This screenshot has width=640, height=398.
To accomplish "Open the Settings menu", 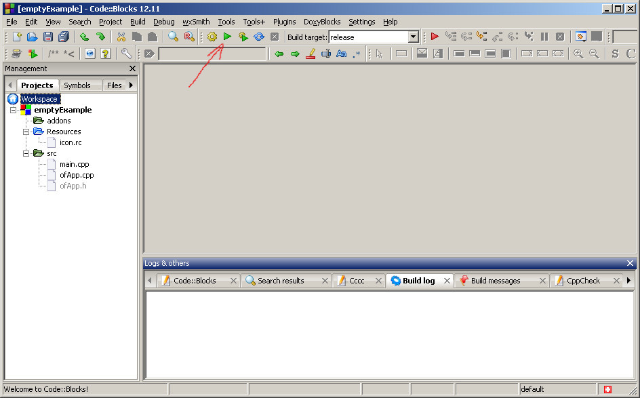I will coord(361,22).
